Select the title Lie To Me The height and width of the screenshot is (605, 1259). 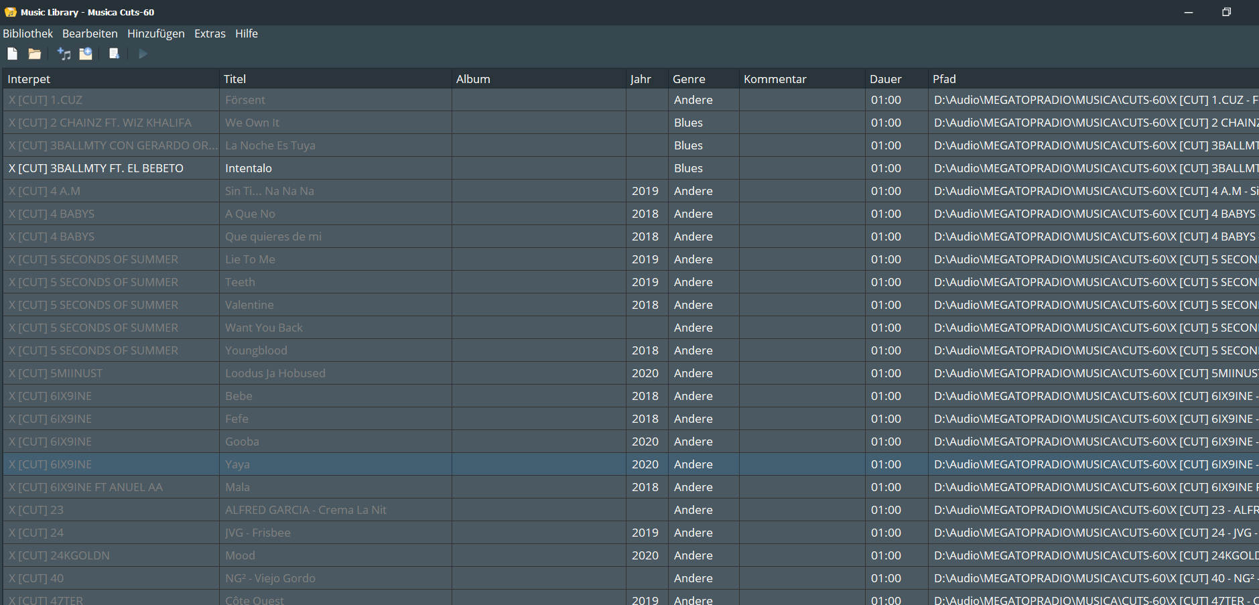pyautogui.click(x=250, y=259)
